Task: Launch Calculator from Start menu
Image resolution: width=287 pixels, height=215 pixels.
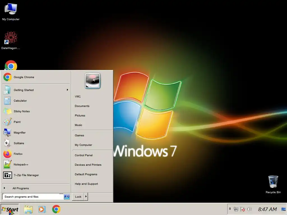Action: tap(36, 101)
